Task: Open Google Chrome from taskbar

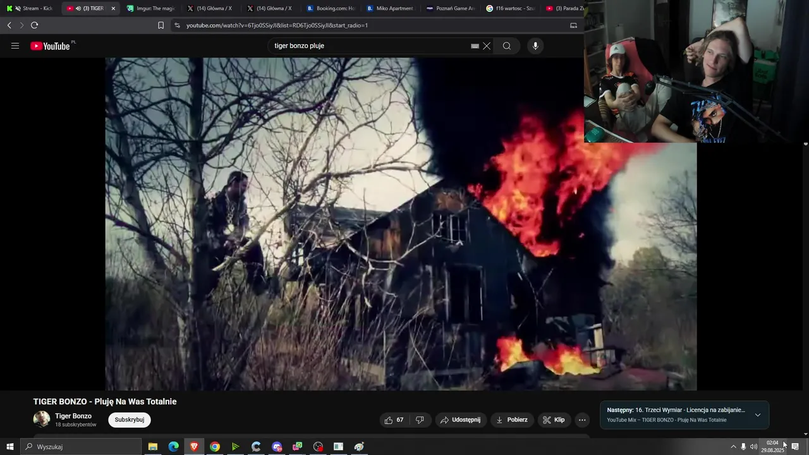Action: pos(215,447)
